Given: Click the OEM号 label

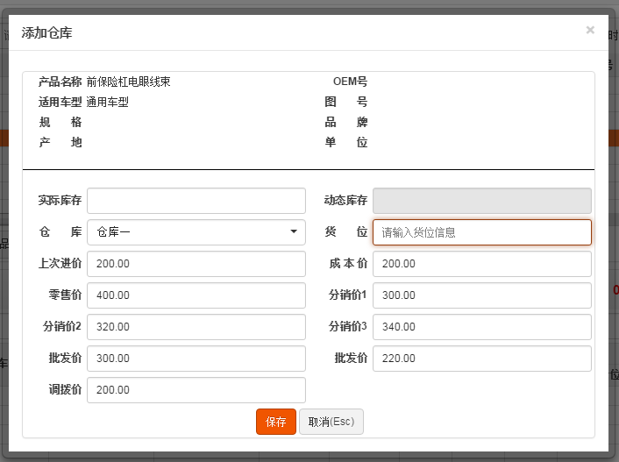Looking at the screenshot, I should point(350,82).
